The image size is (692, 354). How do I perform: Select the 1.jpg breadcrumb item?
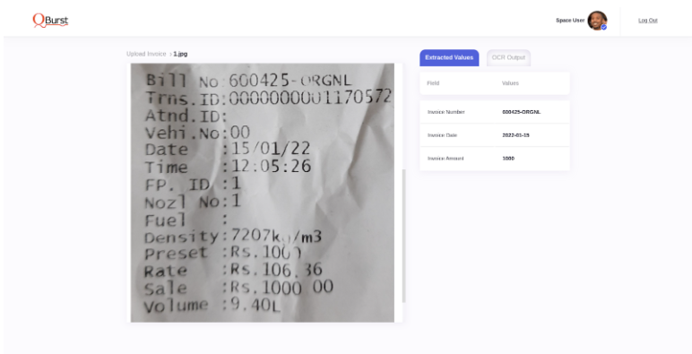(180, 54)
